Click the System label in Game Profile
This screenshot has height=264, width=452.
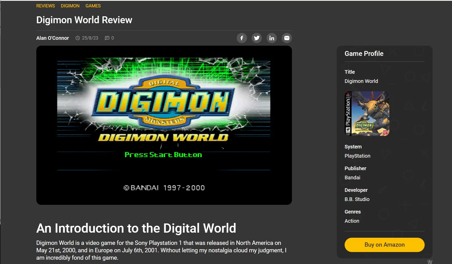pyautogui.click(x=353, y=147)
